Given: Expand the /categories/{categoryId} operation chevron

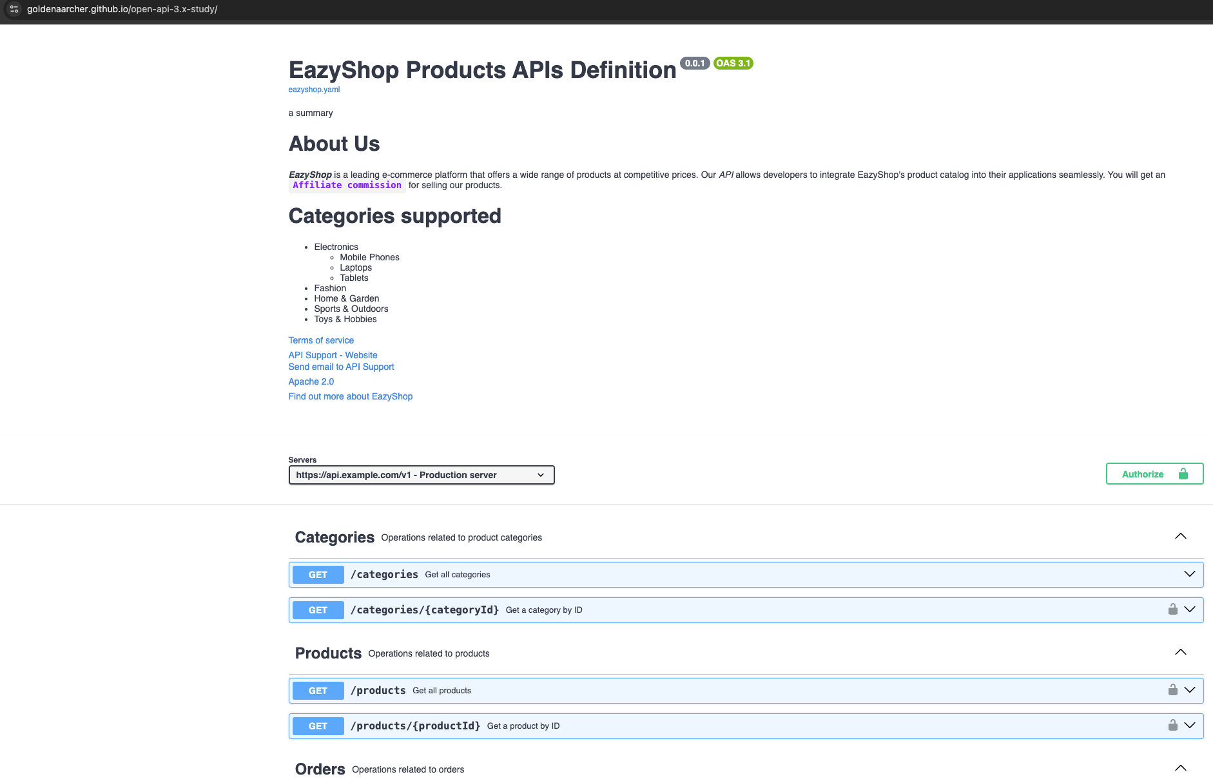Looking at the screenshot, I should coord(1190,610).
